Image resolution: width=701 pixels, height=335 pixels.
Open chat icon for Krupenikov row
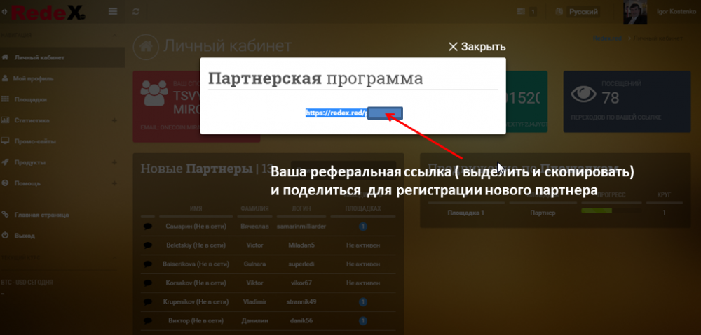148,301
